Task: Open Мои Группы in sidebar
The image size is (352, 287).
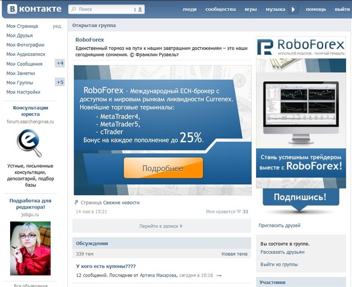Action: coord(19,83)
